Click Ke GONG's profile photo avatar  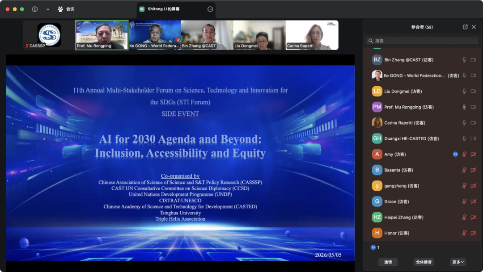click(377, 75)
